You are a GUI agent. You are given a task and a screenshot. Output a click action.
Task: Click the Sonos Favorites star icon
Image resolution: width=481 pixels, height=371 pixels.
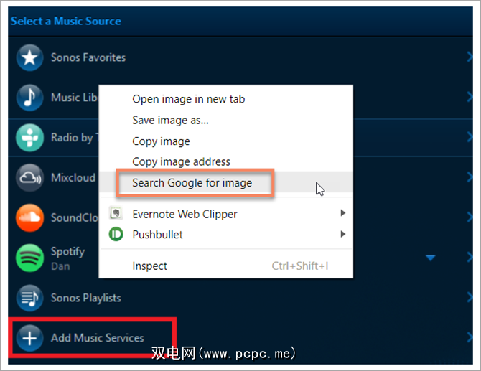point(29,57)
